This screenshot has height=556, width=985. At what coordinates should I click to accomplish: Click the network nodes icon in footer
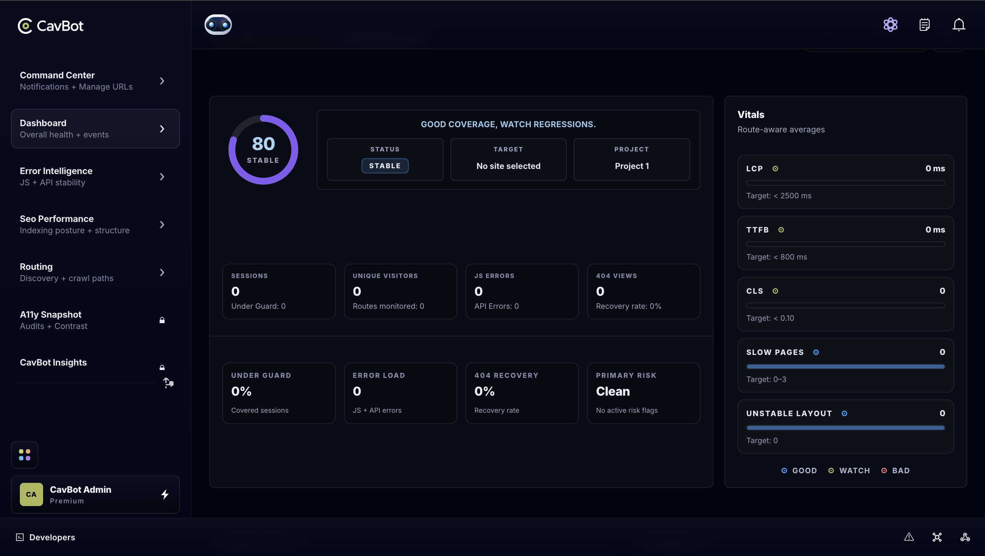click(x=937, y=537)
